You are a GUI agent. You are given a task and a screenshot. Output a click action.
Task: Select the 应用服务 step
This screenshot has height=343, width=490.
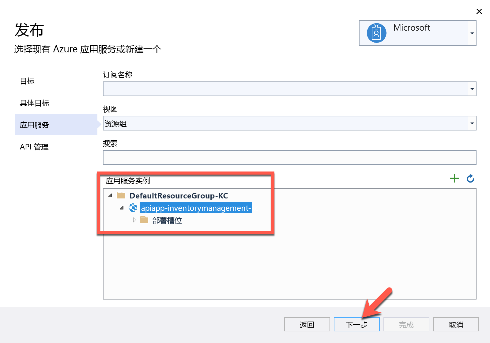tap(56, 124)
